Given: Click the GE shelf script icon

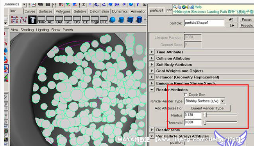Looking at the screenshot, I should click(68, 20).
